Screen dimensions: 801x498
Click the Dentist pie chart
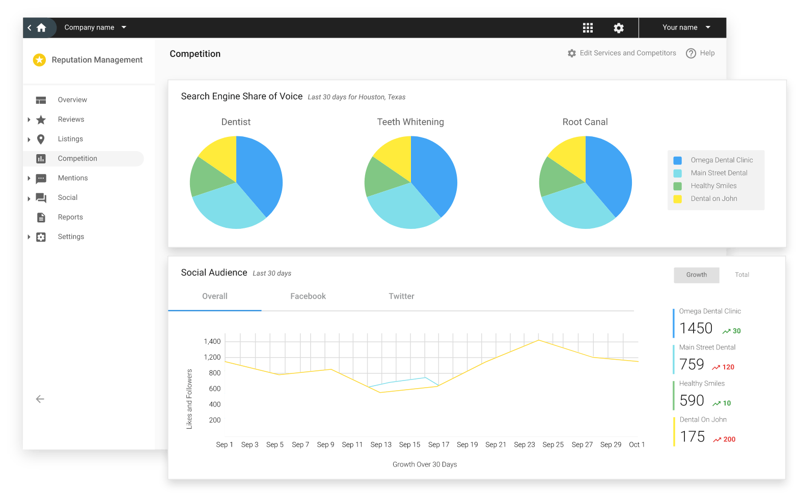(x=236, y=183)
